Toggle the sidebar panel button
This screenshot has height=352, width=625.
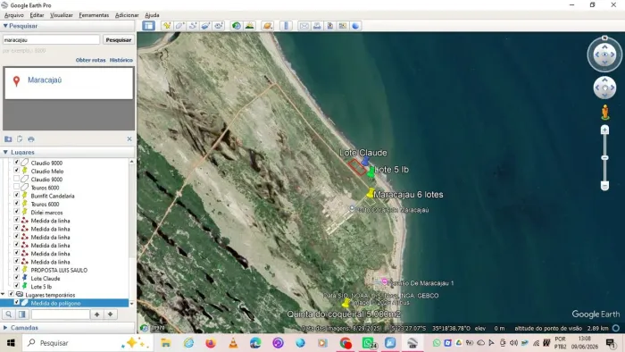pos(149,26)
